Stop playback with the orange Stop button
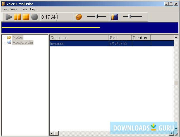The height and width of the screenshot is (137, 180). [26, 17]
